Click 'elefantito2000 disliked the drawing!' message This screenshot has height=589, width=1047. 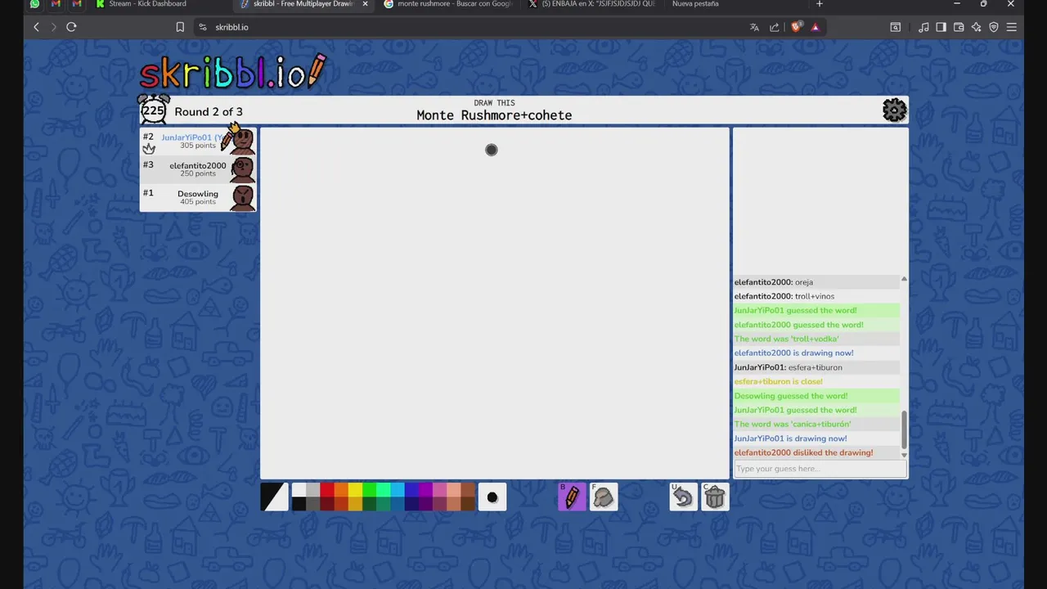coord(803,452)
